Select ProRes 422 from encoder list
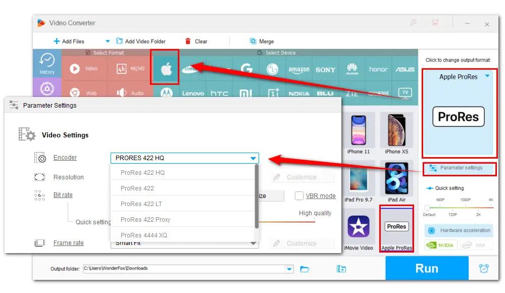Screen dimensions: 505x293 tap(183, 188)
